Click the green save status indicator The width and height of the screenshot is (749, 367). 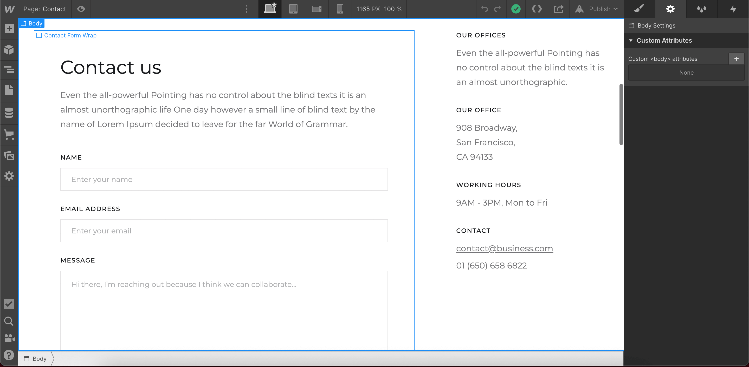tap(516, 9)
